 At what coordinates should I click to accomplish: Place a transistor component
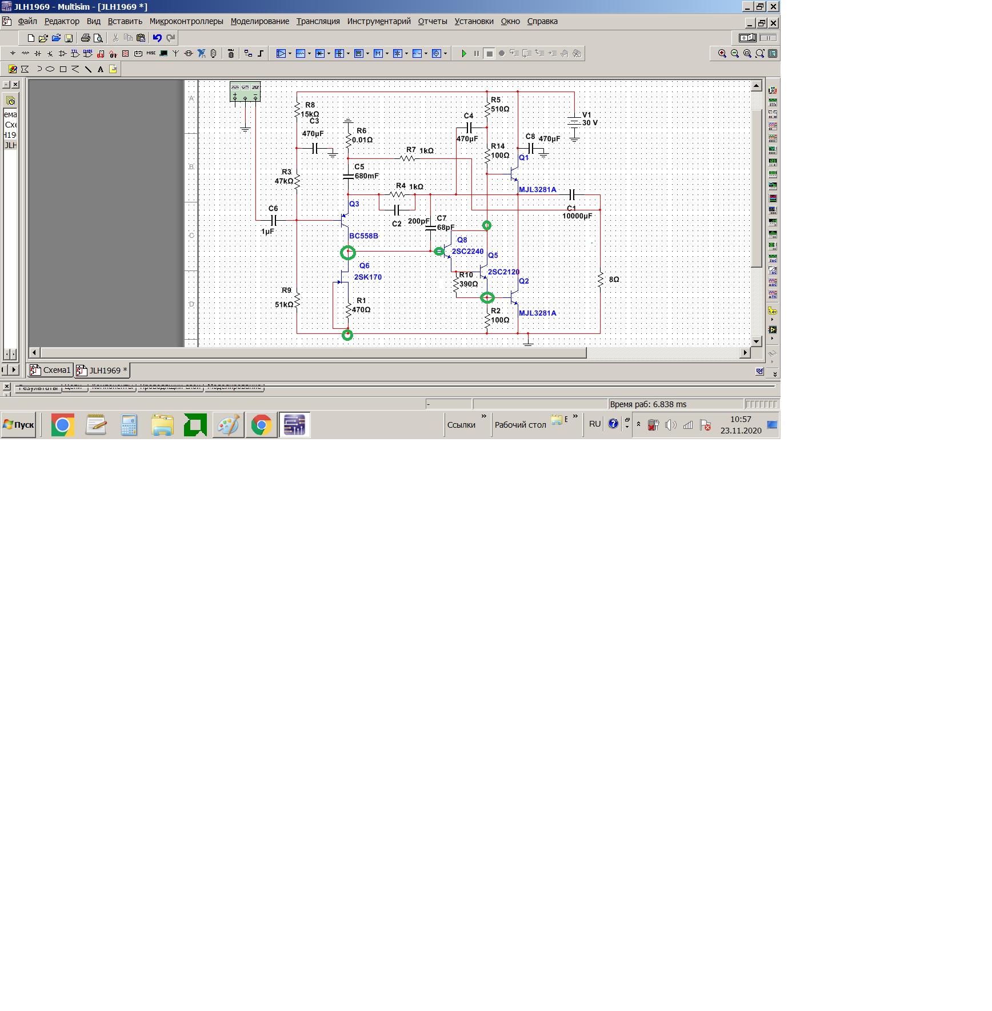click(x=50, y=53)
